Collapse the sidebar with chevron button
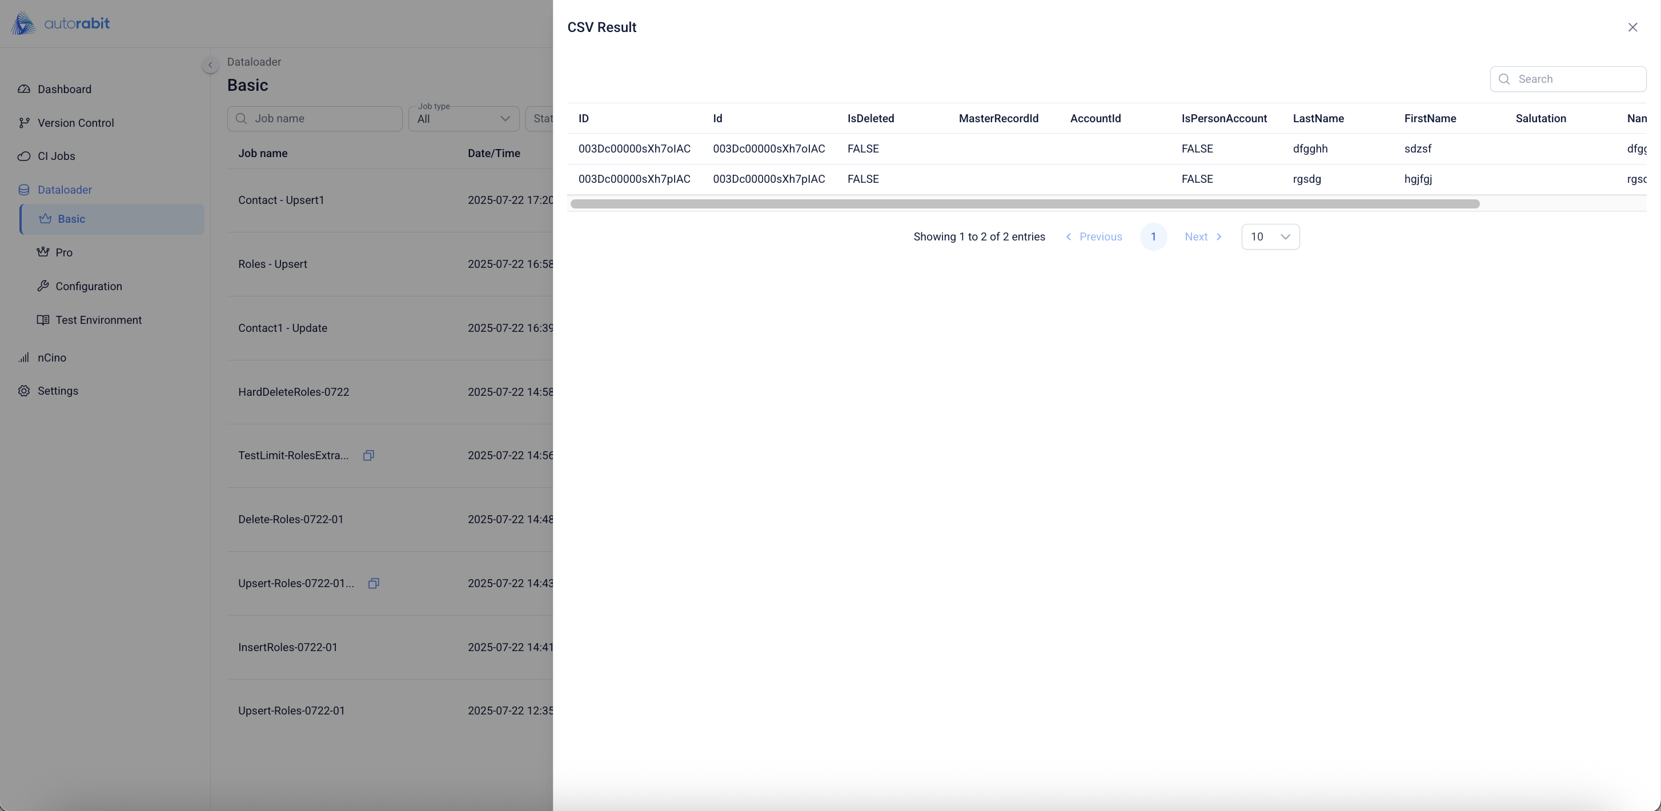This screenshot has height=811, width=1661. point(210,65)
